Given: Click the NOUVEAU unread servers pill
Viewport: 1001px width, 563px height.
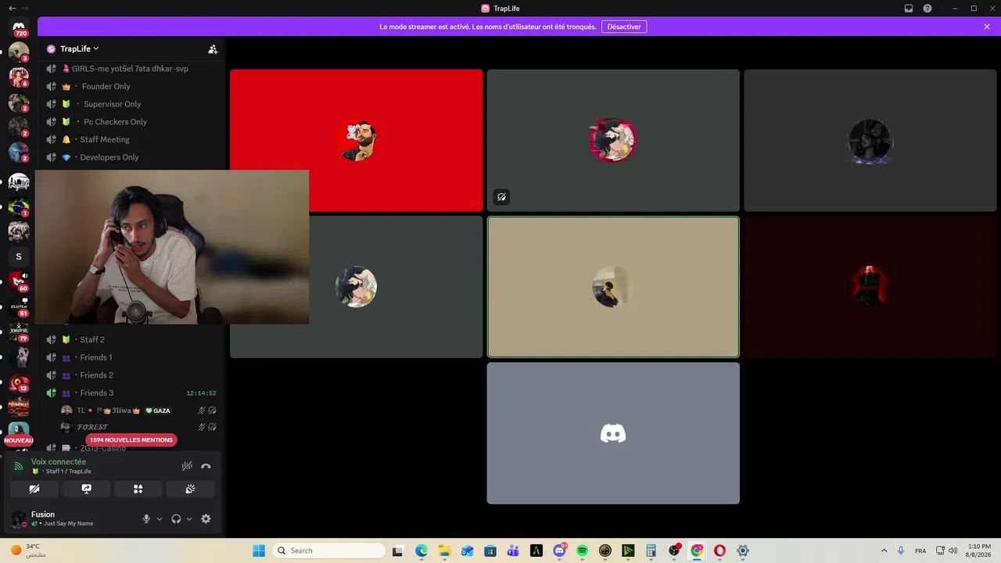Looking at the screenshot, I should [x=19, y=440].
